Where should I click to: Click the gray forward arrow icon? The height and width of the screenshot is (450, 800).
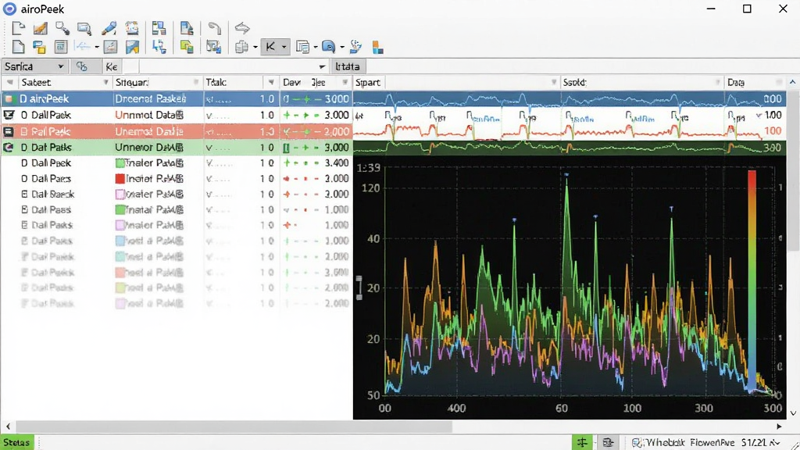(x=242, y=28)
